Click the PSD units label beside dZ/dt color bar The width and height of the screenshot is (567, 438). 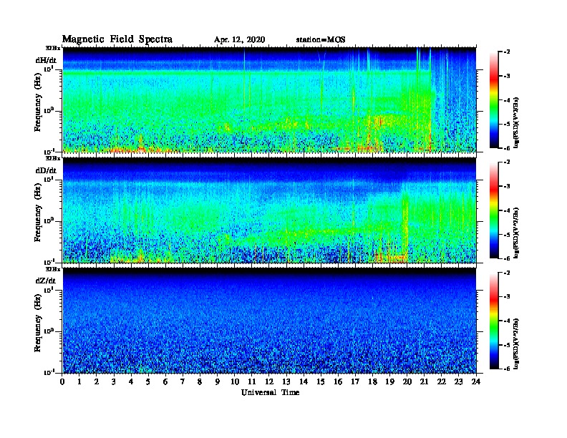[516, 344]
